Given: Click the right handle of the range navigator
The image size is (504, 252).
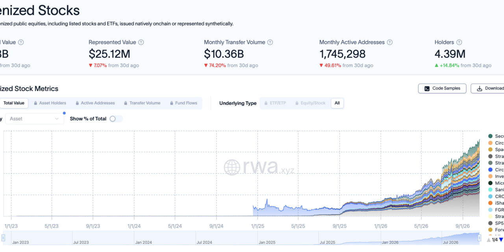Looking at the screenshot, I should tap(480, 238).
